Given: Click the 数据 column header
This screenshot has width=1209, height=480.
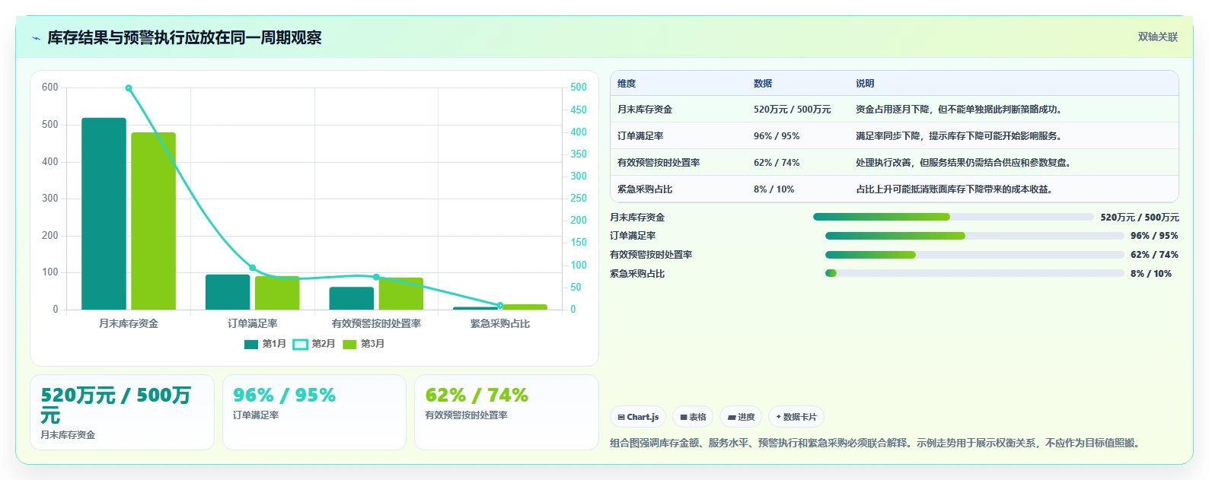Looking at the screenshot, I should pyautogui.click(x=763, y=84).
